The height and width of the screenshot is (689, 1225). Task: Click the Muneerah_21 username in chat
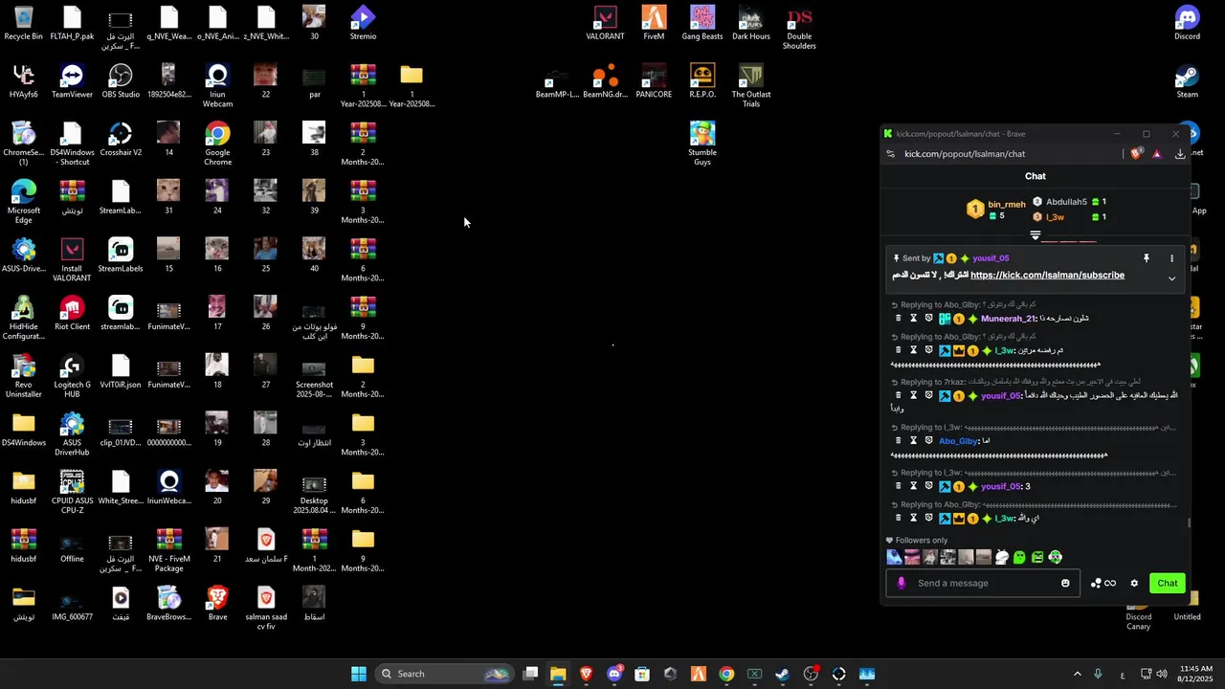click(x=1008, y=319)
